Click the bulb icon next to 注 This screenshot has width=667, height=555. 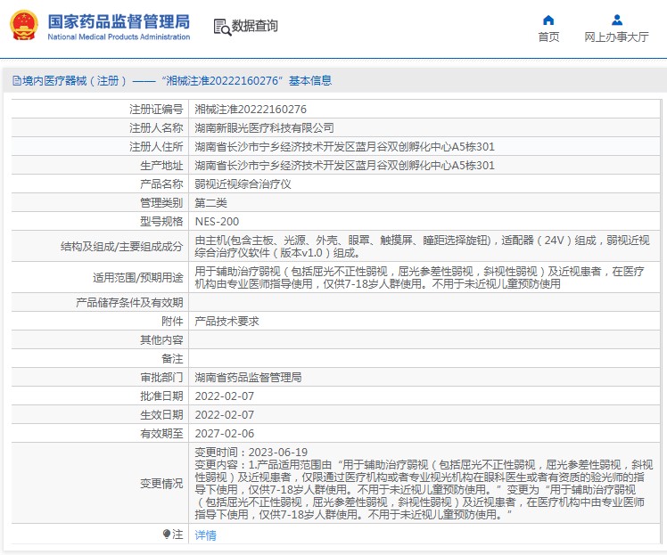pos(166,535)
